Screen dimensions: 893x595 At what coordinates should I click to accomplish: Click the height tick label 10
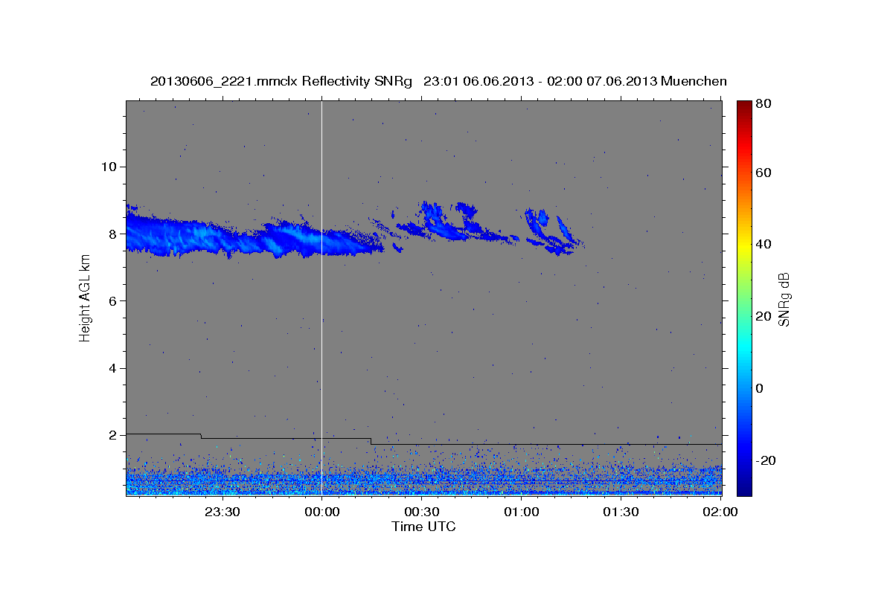click(108, 166)
